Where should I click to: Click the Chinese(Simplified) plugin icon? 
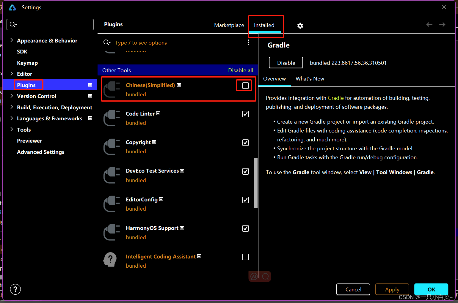pos(112,89)
